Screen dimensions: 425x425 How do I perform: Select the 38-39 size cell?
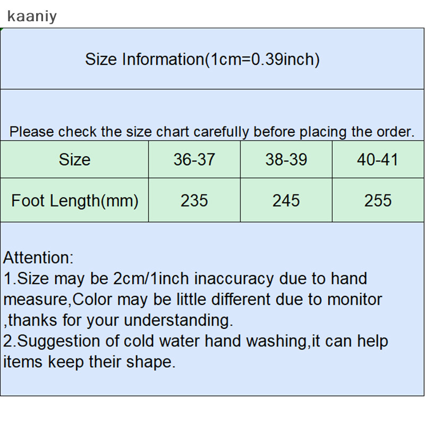coord(286,159)
